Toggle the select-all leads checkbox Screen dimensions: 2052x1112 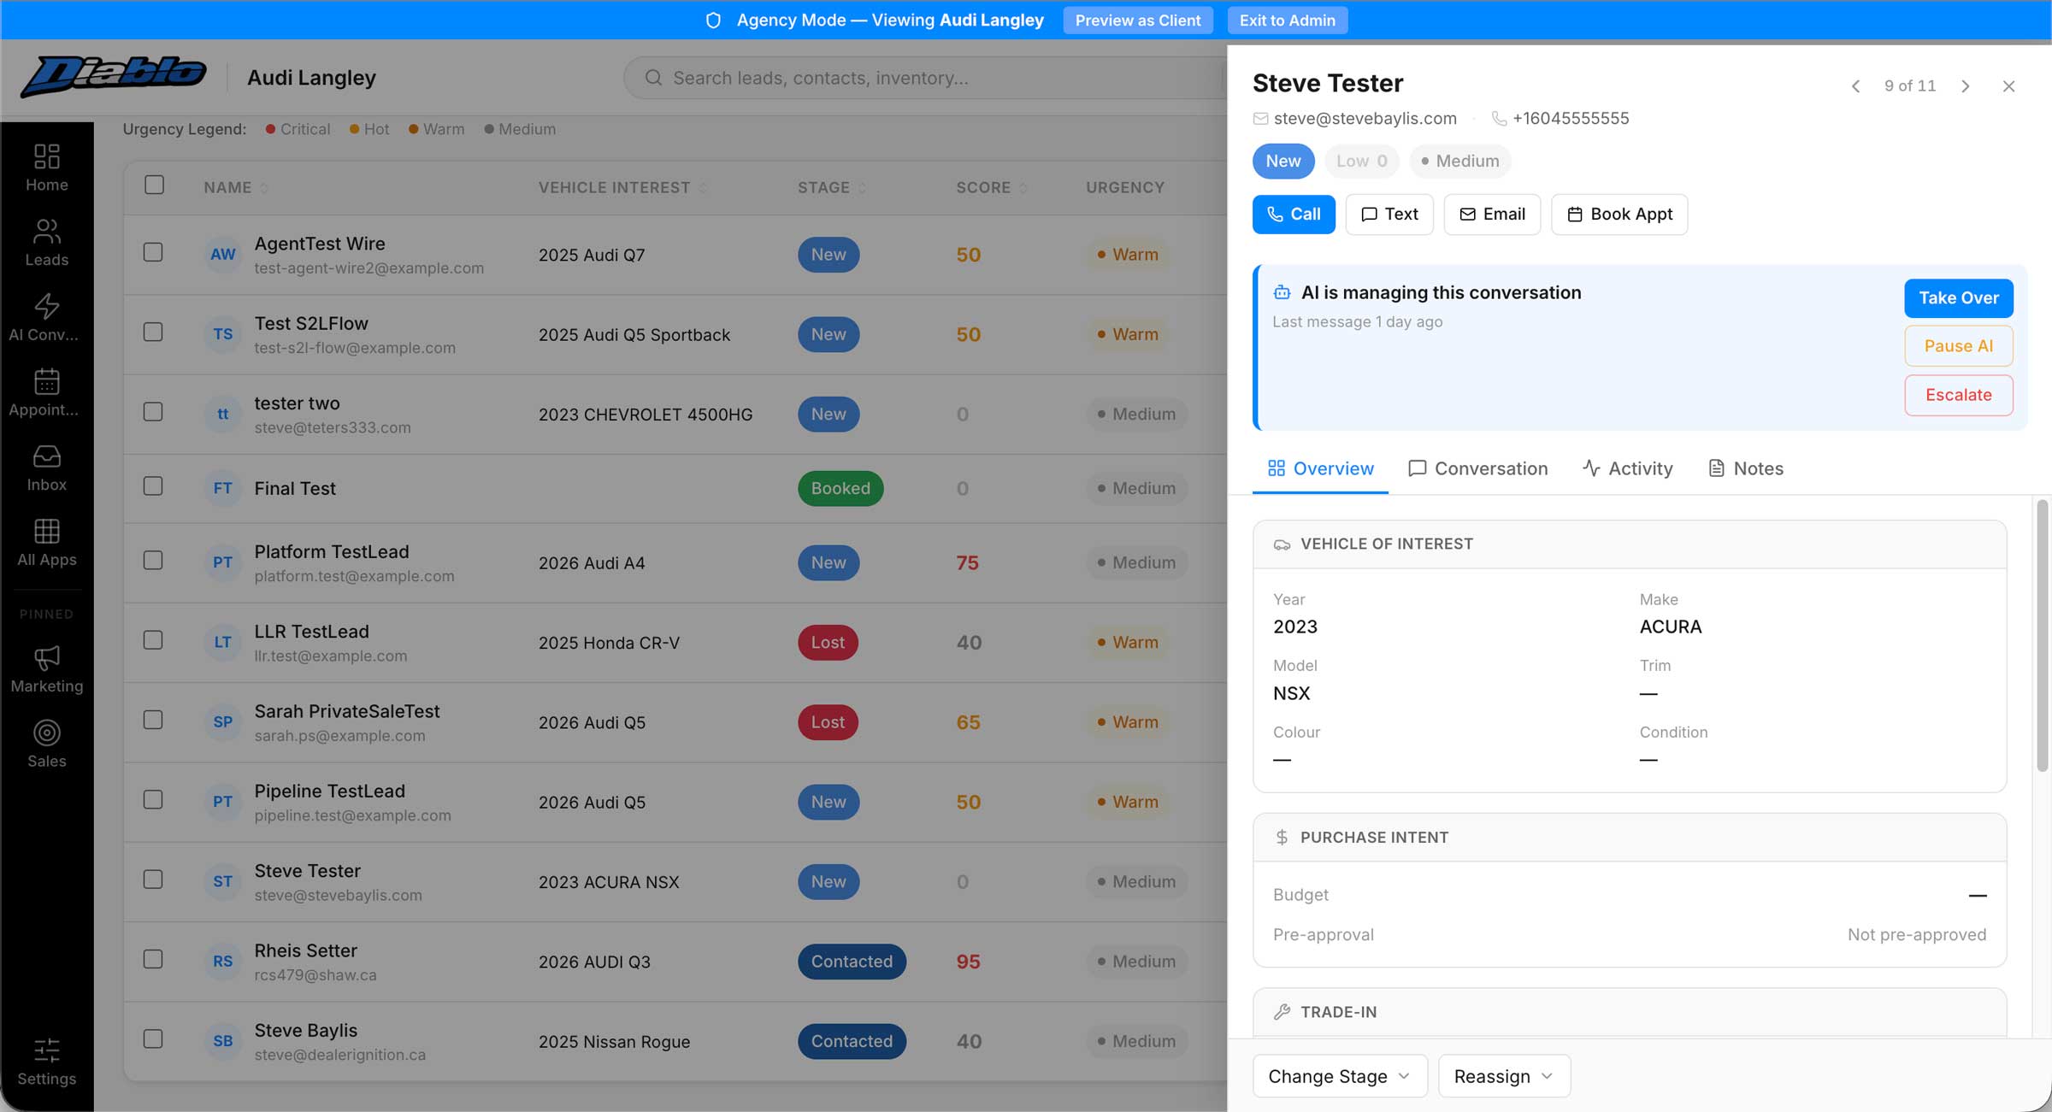point(154,185)
